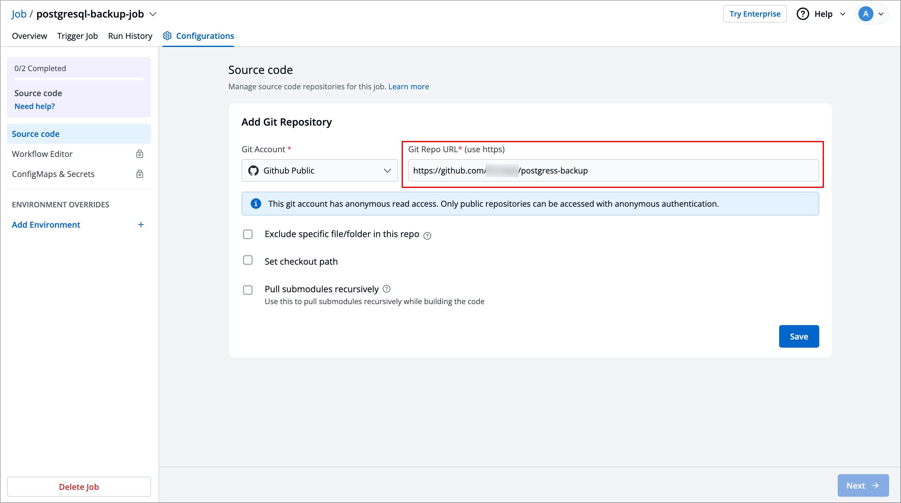Click inside the Git Repo URL field
This screenshot has height=503, width=901.
612,170
